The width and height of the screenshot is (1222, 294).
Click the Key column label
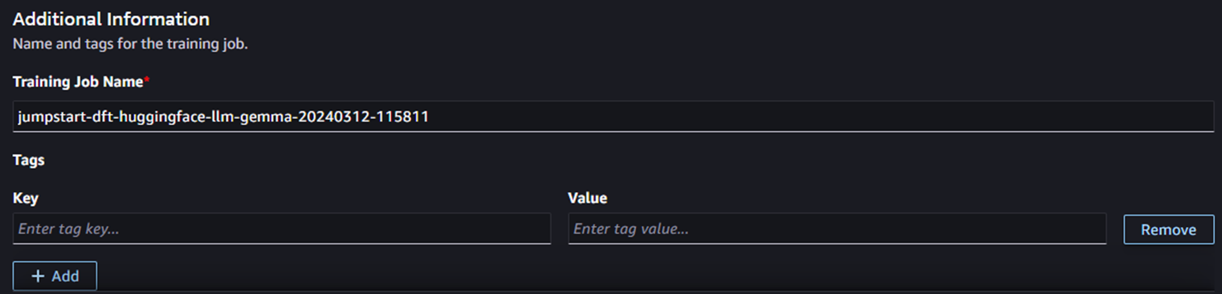[x=26, y=198]
